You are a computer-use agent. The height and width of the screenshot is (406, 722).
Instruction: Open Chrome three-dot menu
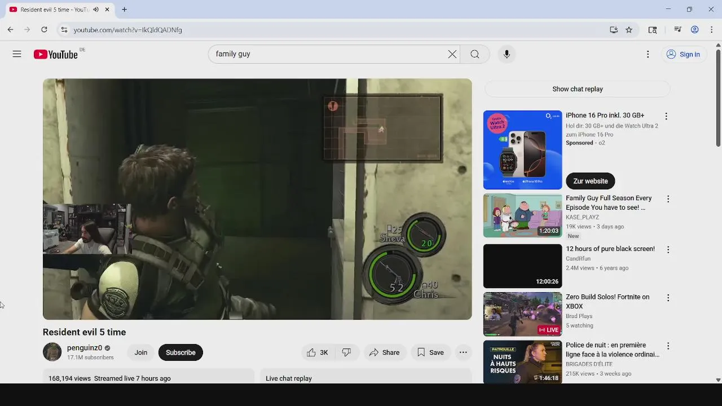[712, 30]
